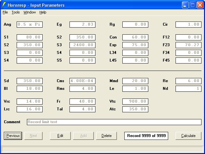
Task: Click the F23 label
Action: (x=166, y=45)
